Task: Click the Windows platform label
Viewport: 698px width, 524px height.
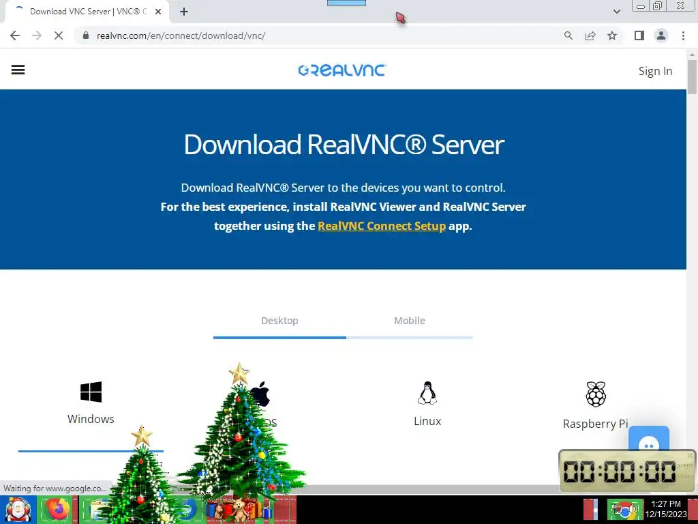Action: pos(91,420)
